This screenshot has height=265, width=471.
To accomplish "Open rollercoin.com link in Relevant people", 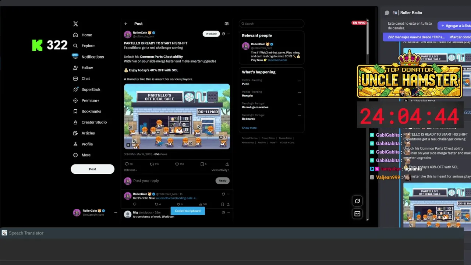I will pyautogui.click(x=277, y=60).
